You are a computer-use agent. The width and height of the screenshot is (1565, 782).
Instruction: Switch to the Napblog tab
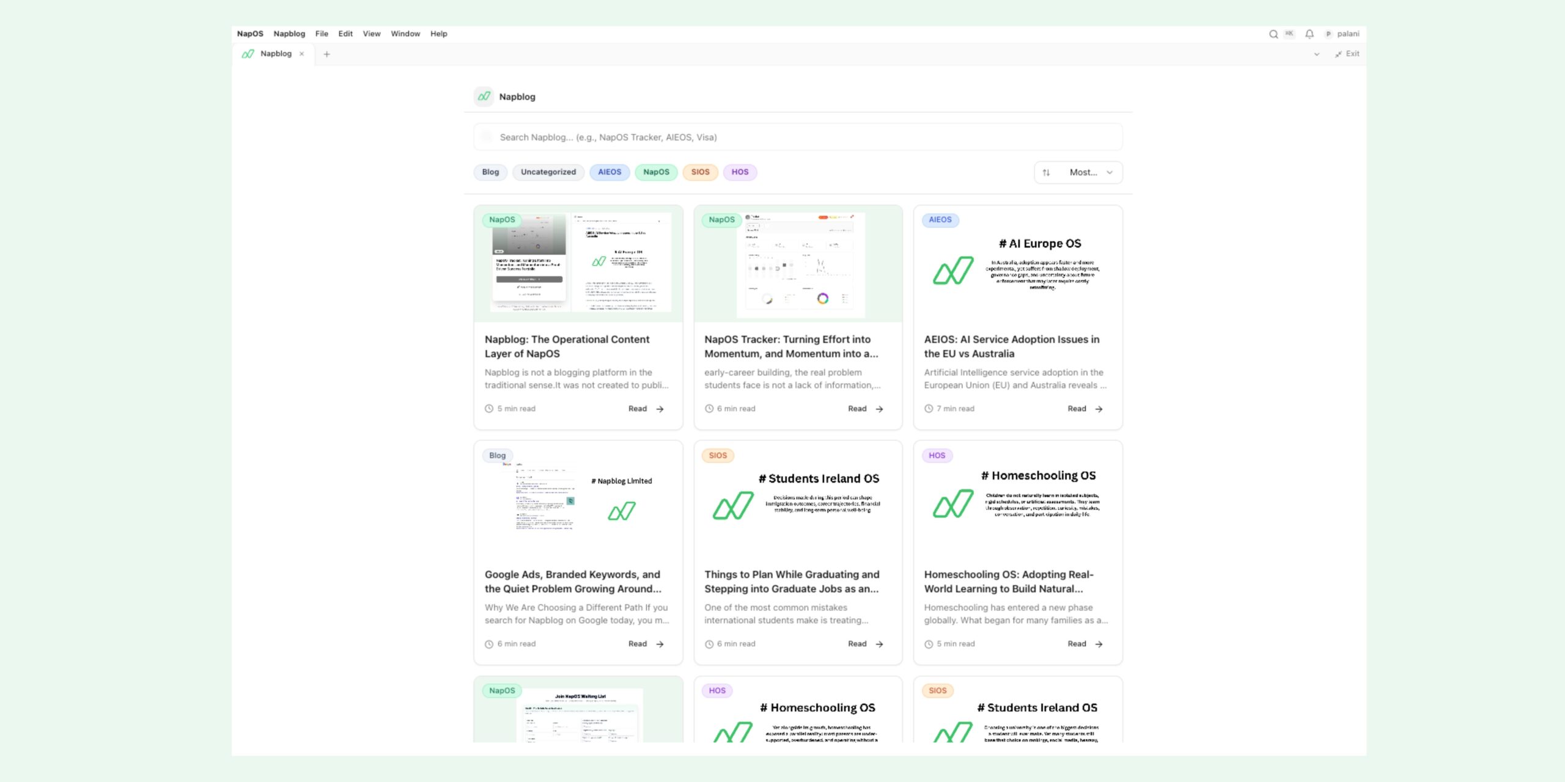click(x=275, y=54)
